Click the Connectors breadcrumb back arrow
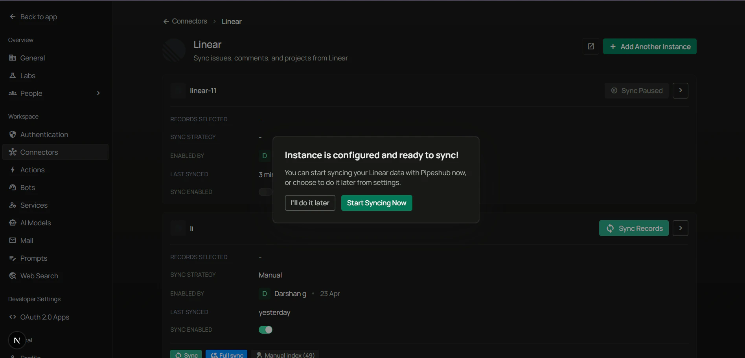The image size is (745, 358). 166,22
